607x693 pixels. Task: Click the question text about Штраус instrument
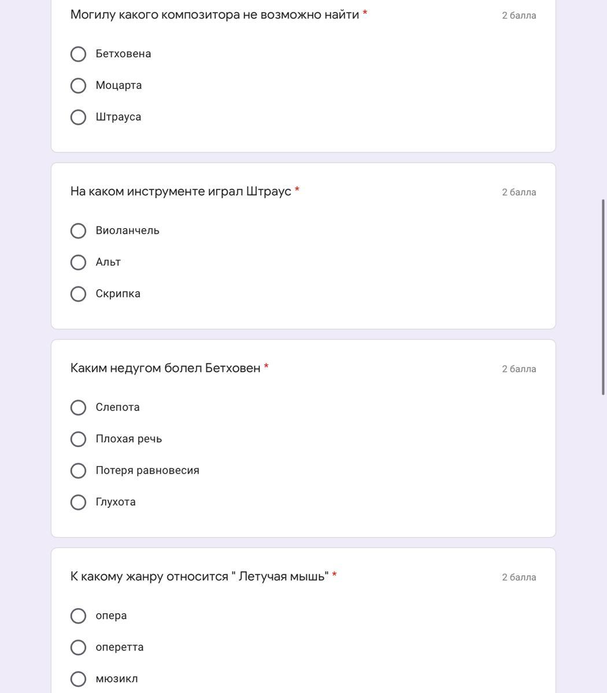click(x=180, y=191)
